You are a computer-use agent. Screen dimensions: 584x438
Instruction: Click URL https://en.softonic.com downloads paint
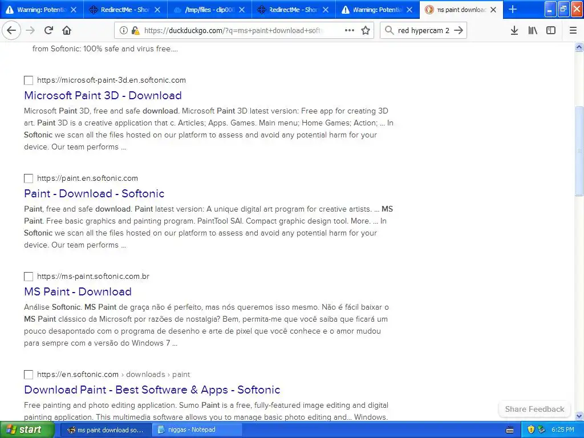pyautogui.click(x=113, y=374)
